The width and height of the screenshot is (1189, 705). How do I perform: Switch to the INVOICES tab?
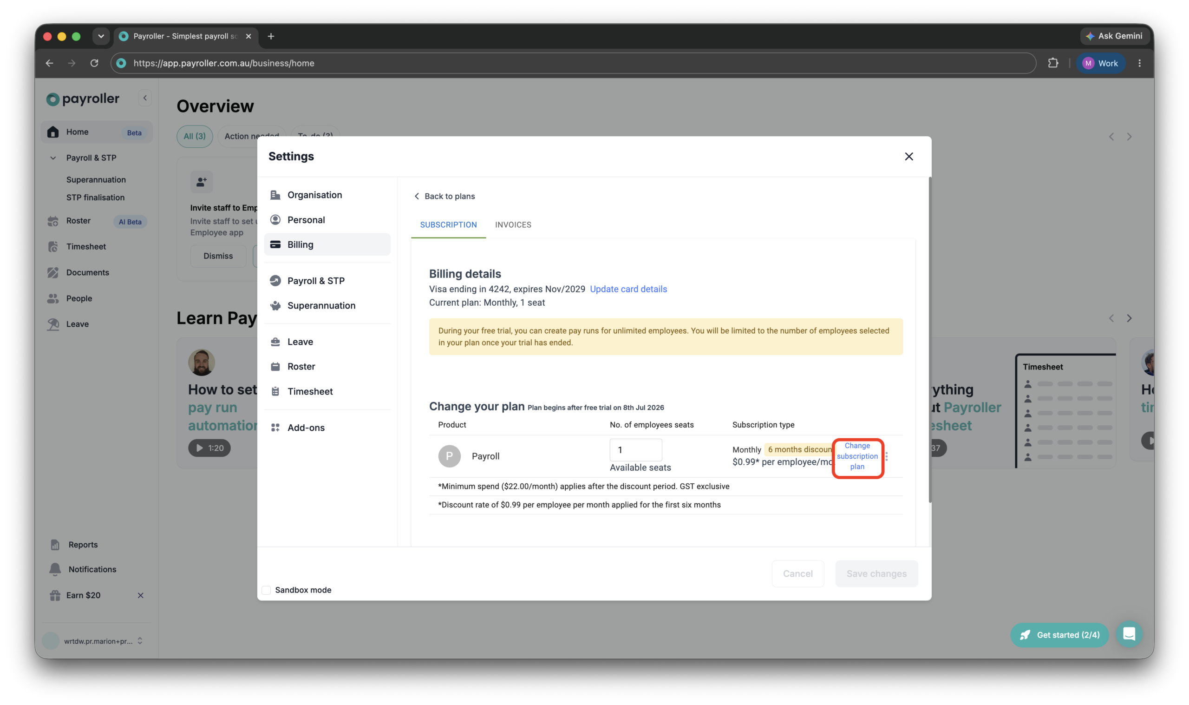click(513, 225)
